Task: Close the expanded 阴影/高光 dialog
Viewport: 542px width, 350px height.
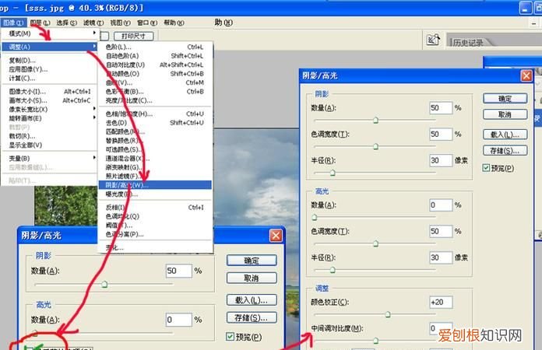Action: click(526, 75)
